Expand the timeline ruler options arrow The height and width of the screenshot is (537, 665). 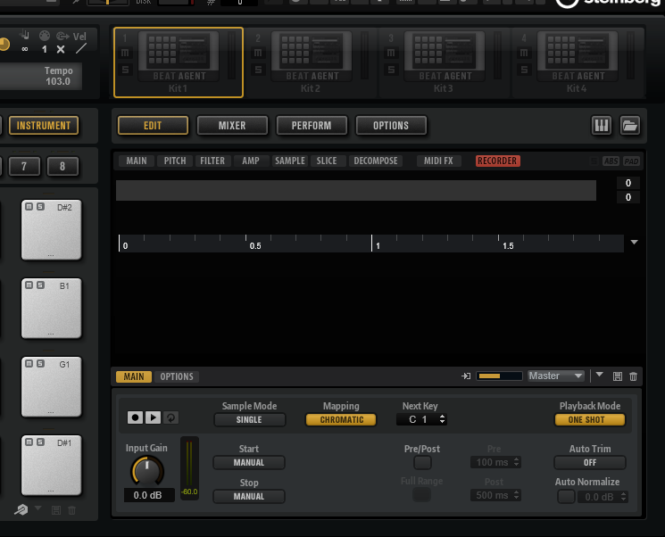634,243
